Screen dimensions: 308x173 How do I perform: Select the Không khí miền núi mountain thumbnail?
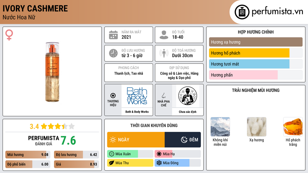click(x=220, y=127)
